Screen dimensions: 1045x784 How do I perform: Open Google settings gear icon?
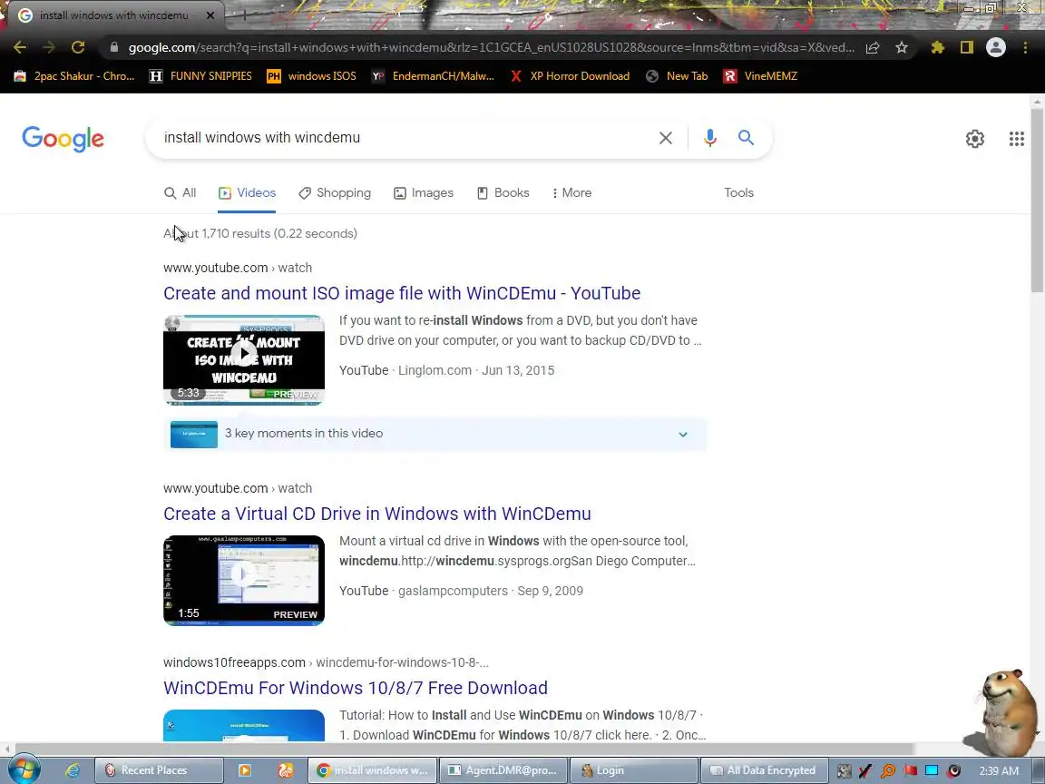[975, 139]
